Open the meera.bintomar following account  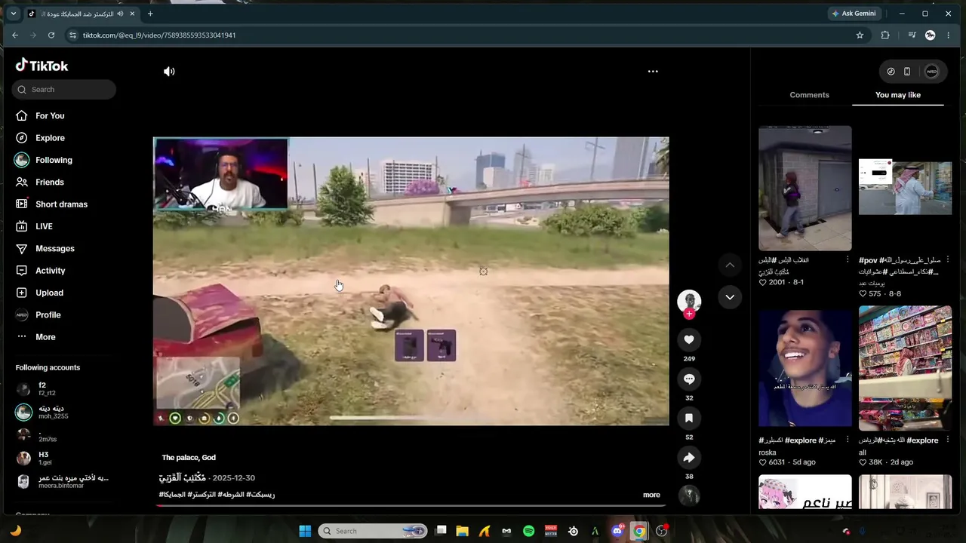[65, 481]
